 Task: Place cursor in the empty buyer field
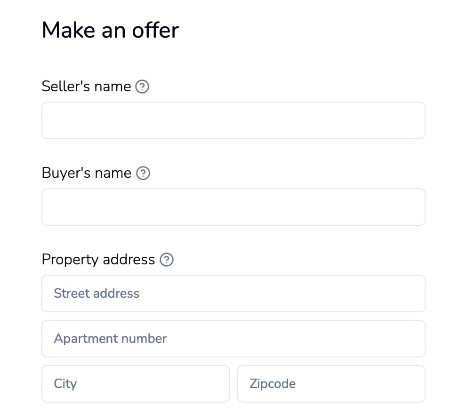233,207
